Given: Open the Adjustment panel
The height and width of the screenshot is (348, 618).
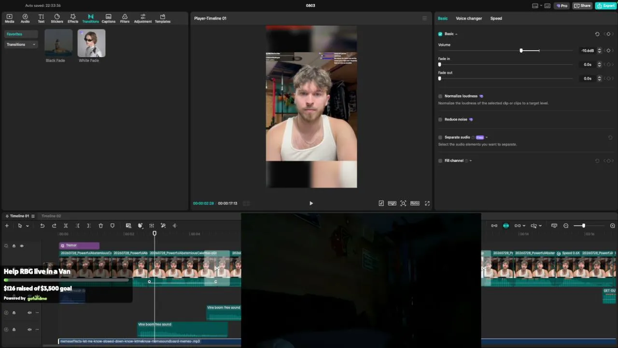Looking at the screenshot, I should coord(143,18).
